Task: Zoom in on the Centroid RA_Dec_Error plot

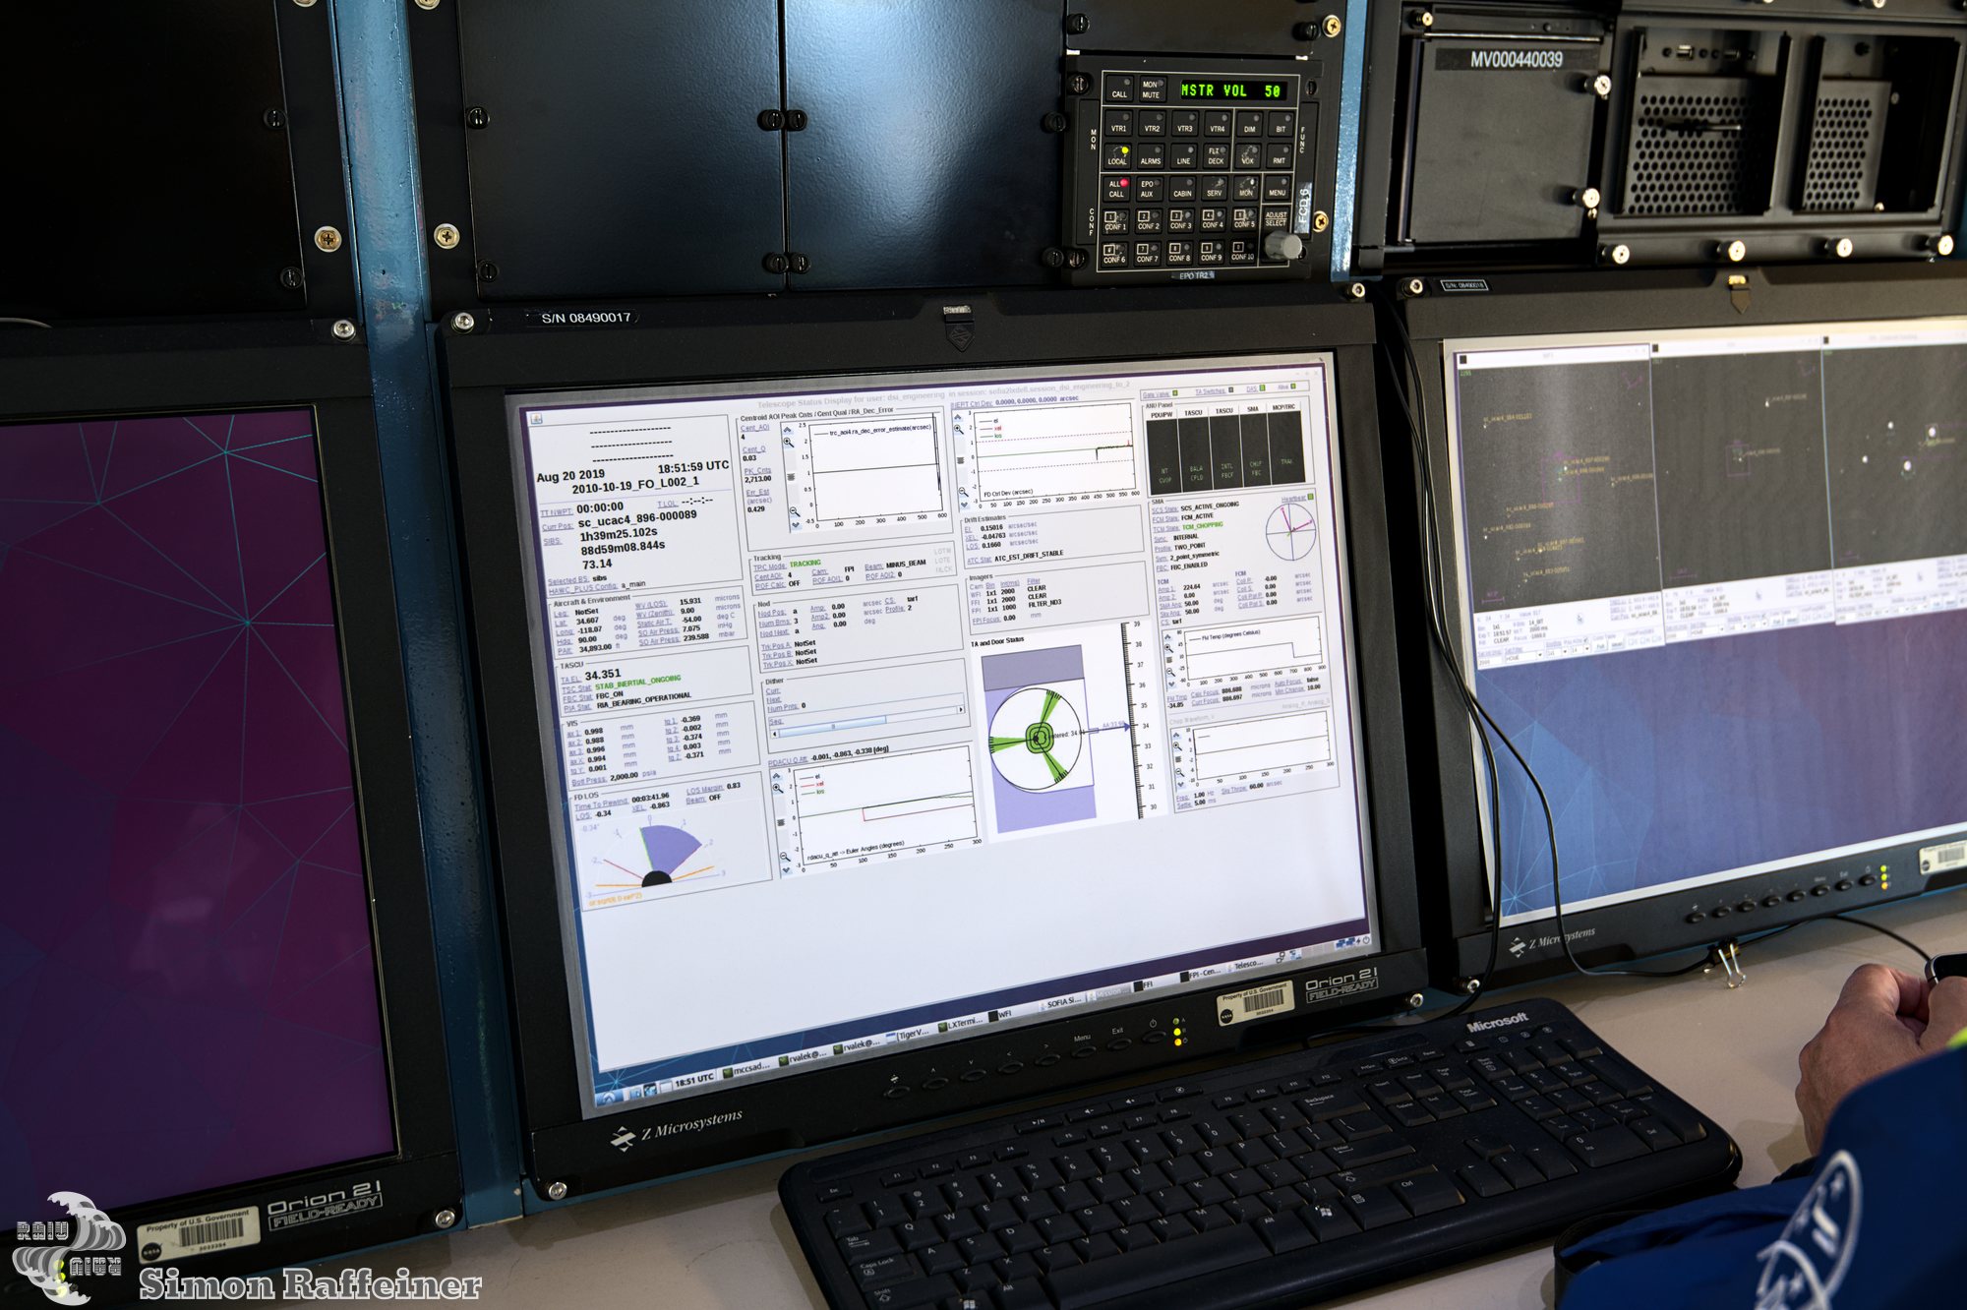Action: coord(789,443)
